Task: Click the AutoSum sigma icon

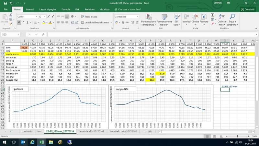Action: point(213,15)
